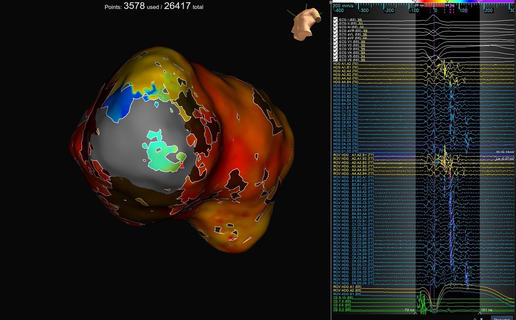This screenshot has width=516, height=320.
Task: Click the middle color-scale slider handle
Action: (447, 2)
